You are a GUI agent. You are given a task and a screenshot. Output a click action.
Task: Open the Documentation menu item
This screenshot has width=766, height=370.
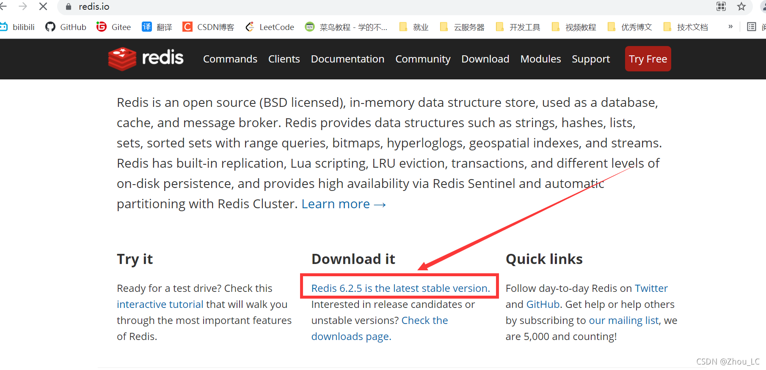[x=347, y=59]
